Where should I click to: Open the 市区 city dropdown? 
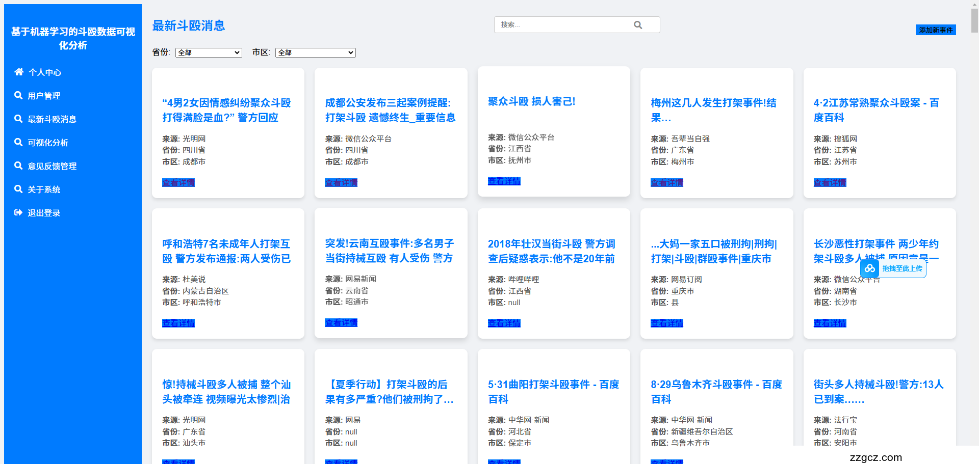click(315, 52)
